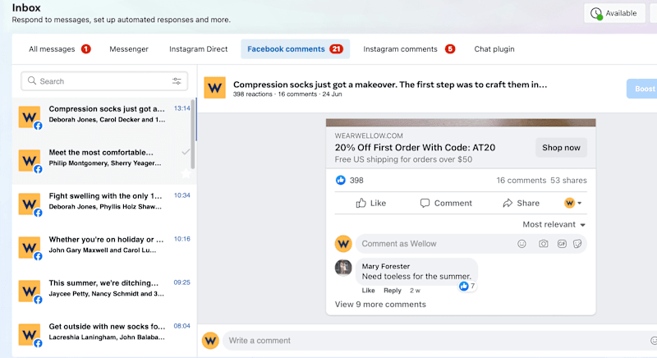Change comment sorting from Most relevant
This screenshot has width=657, height=358.
point(554,224)
